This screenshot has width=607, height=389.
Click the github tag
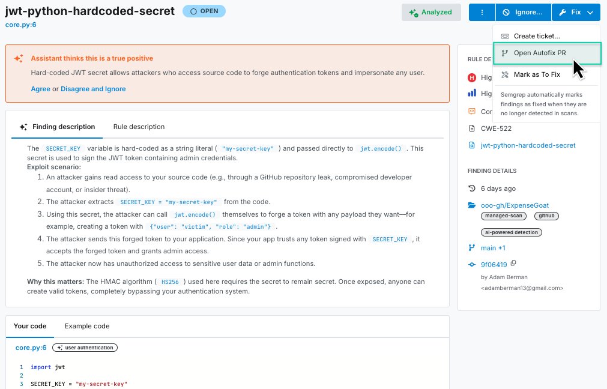tap(546, 216)
